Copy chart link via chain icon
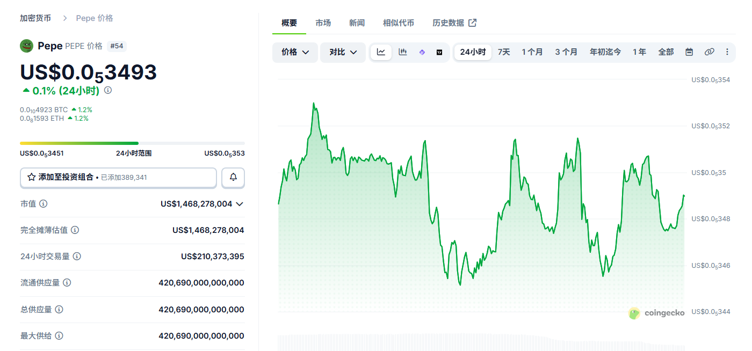The width and height of the screenshot is (752, 351). tap(710, 52)
